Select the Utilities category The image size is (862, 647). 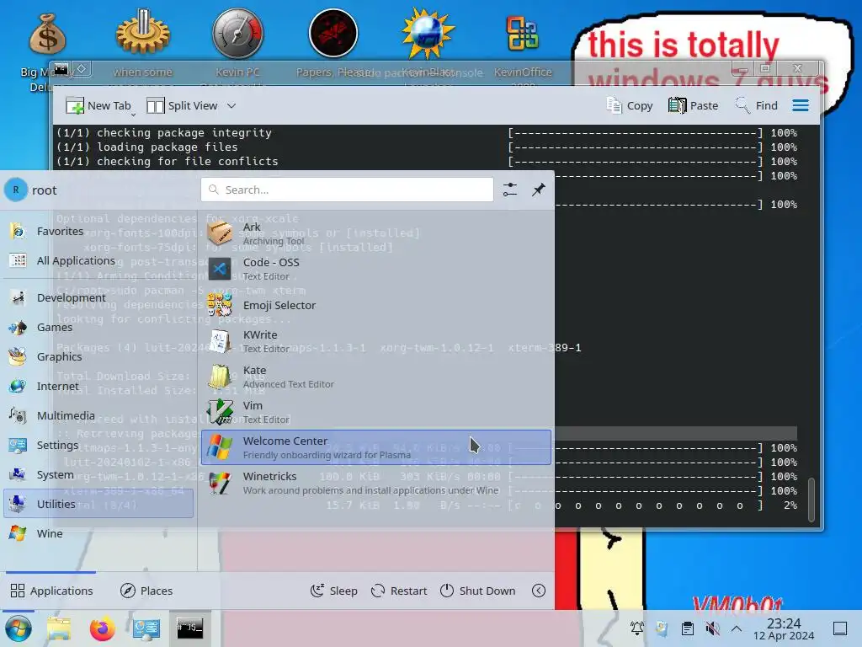[98, 504]
